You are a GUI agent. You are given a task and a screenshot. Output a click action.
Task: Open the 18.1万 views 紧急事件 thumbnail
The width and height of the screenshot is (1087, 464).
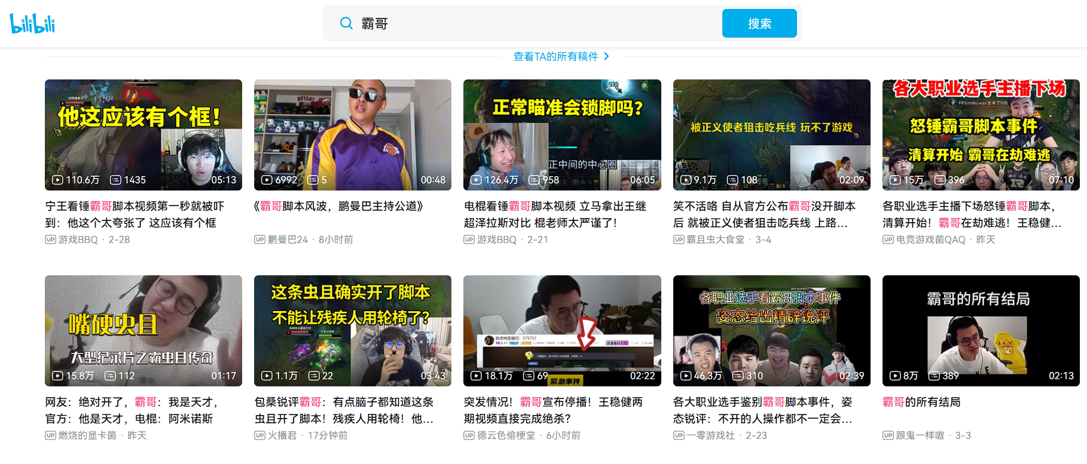click(x=562, y=331)
